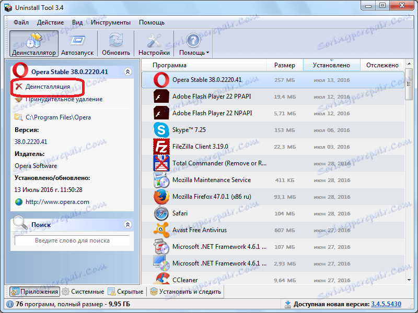Click the scroll up arrow of the program list
The image size is (418, 313).
(409, 64)
